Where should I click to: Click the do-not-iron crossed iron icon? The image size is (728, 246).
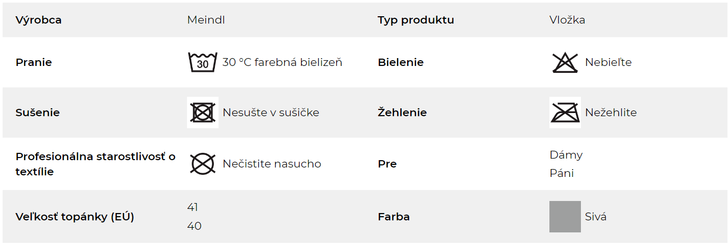(565, 113)
